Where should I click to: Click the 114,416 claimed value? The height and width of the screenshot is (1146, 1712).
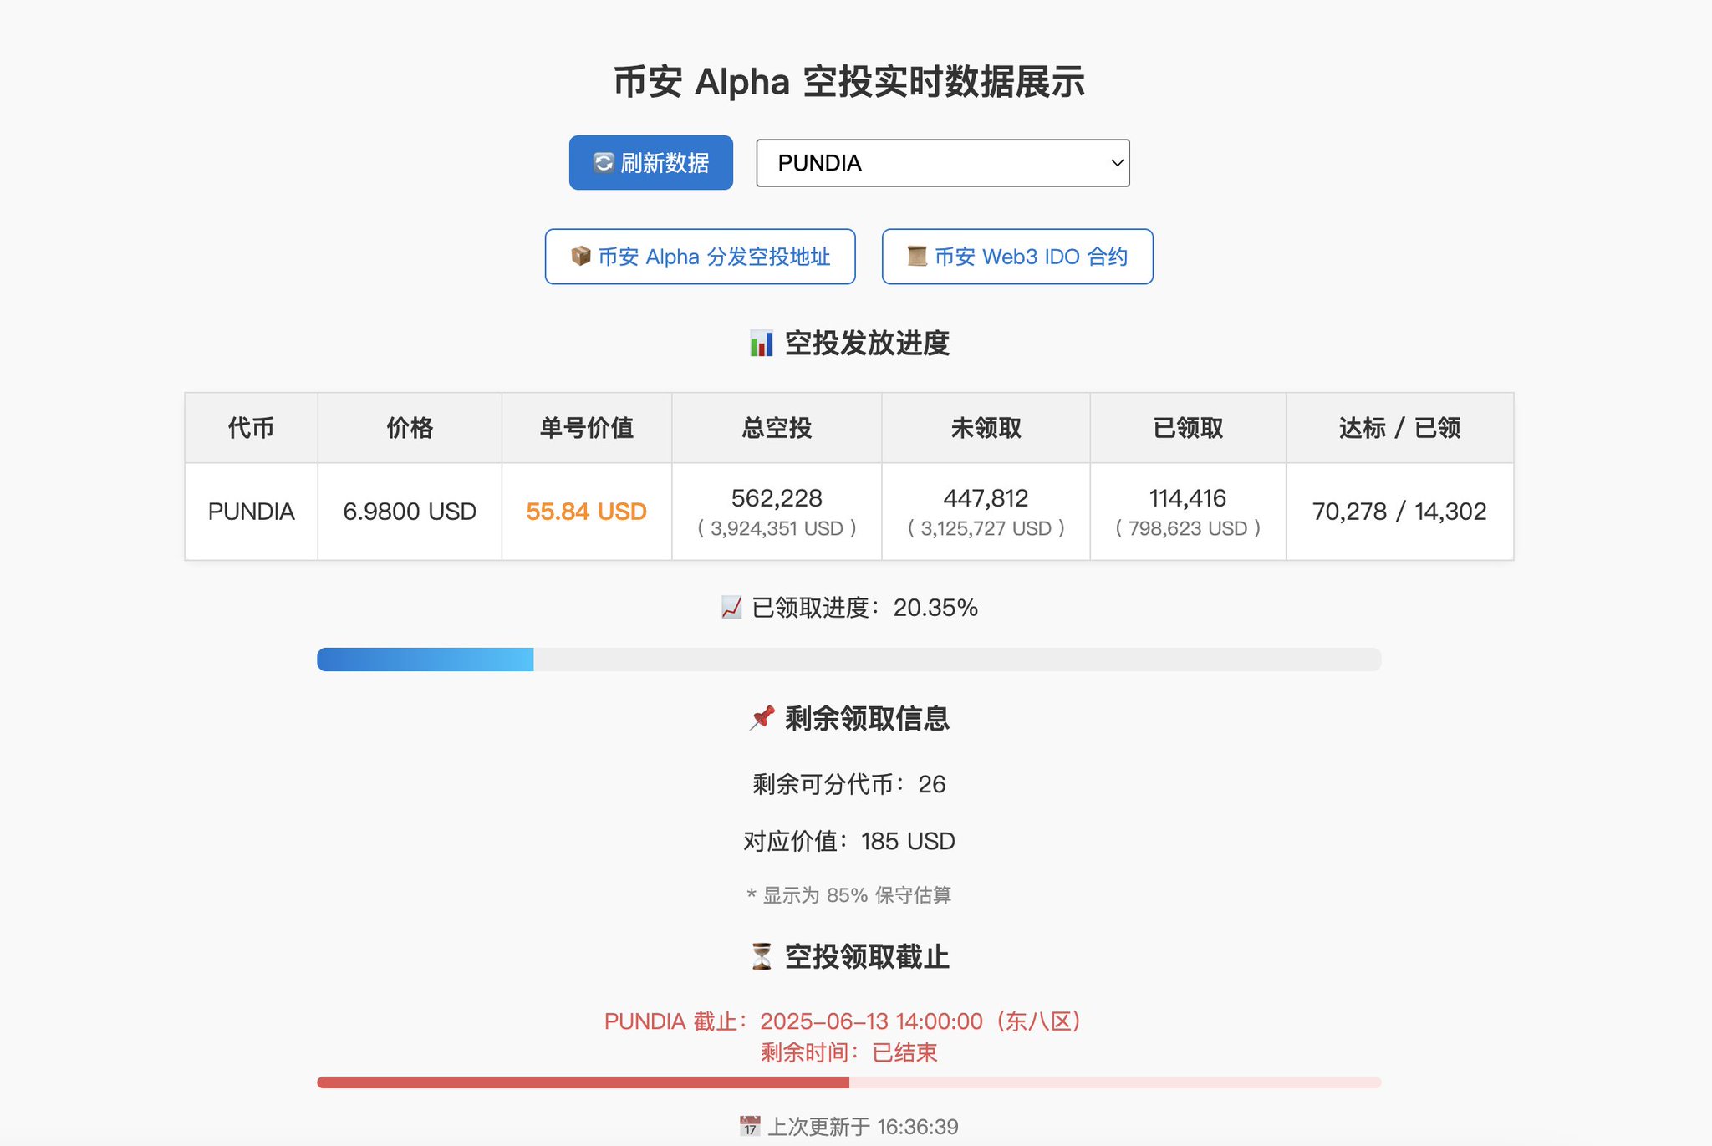pyautogui.click(x=1188, y=498)
